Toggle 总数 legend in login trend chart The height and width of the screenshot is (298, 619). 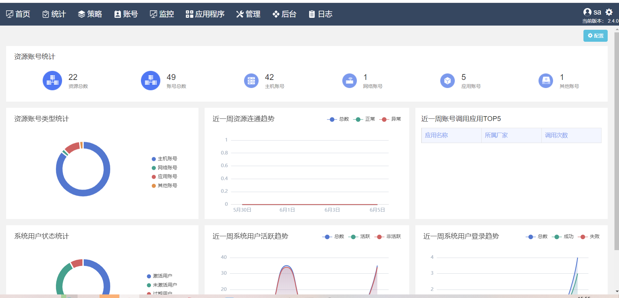click(537, 237)
